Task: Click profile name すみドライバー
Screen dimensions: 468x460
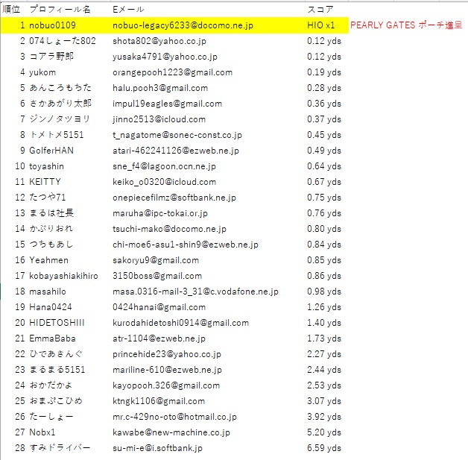Action: click(x=60, y=448)
